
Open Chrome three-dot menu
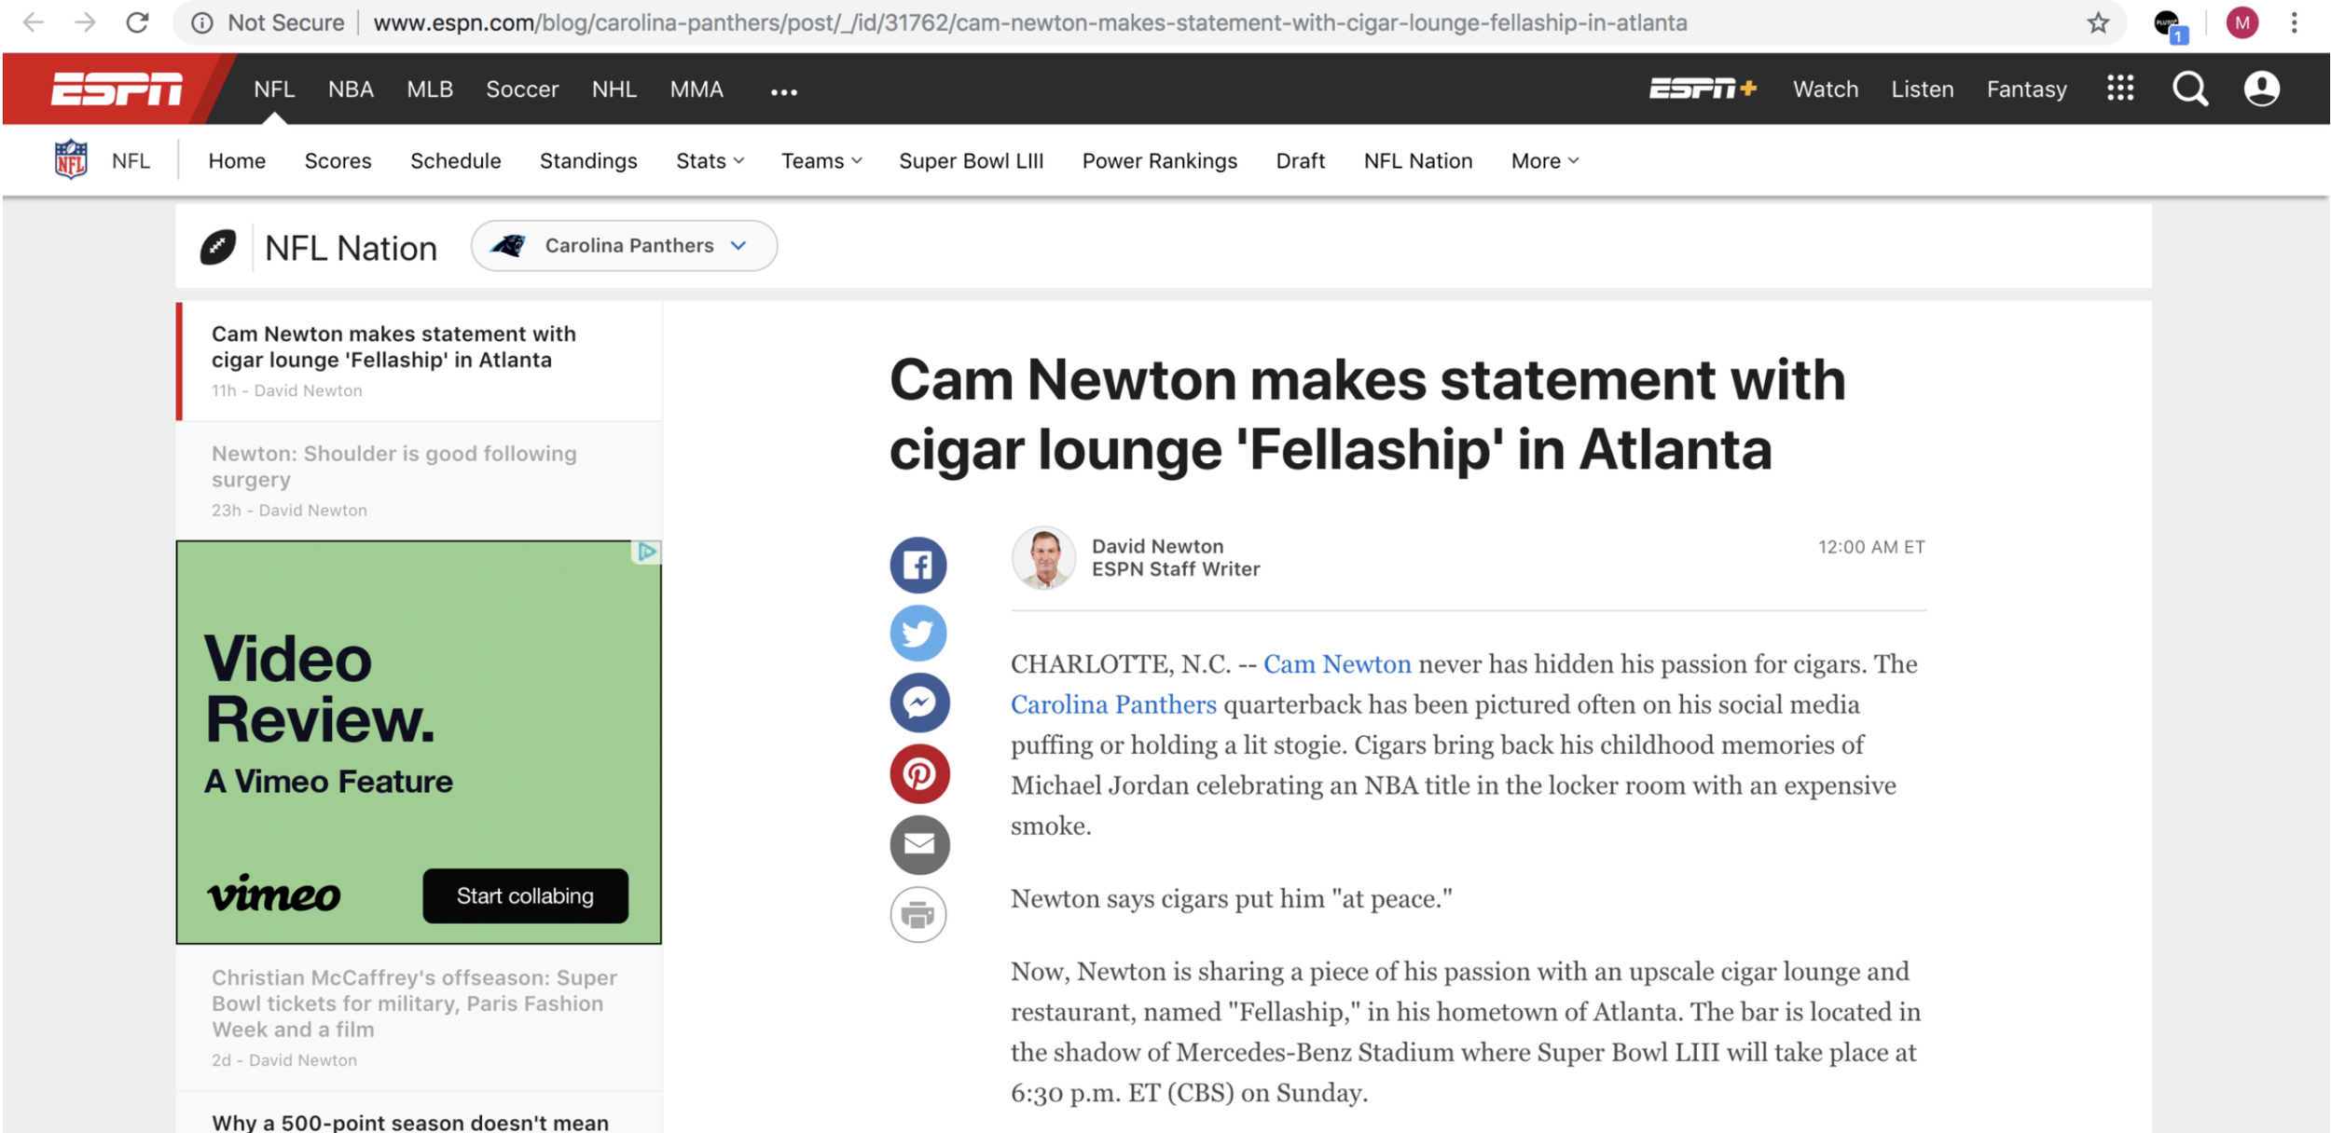pos(2295,22)
